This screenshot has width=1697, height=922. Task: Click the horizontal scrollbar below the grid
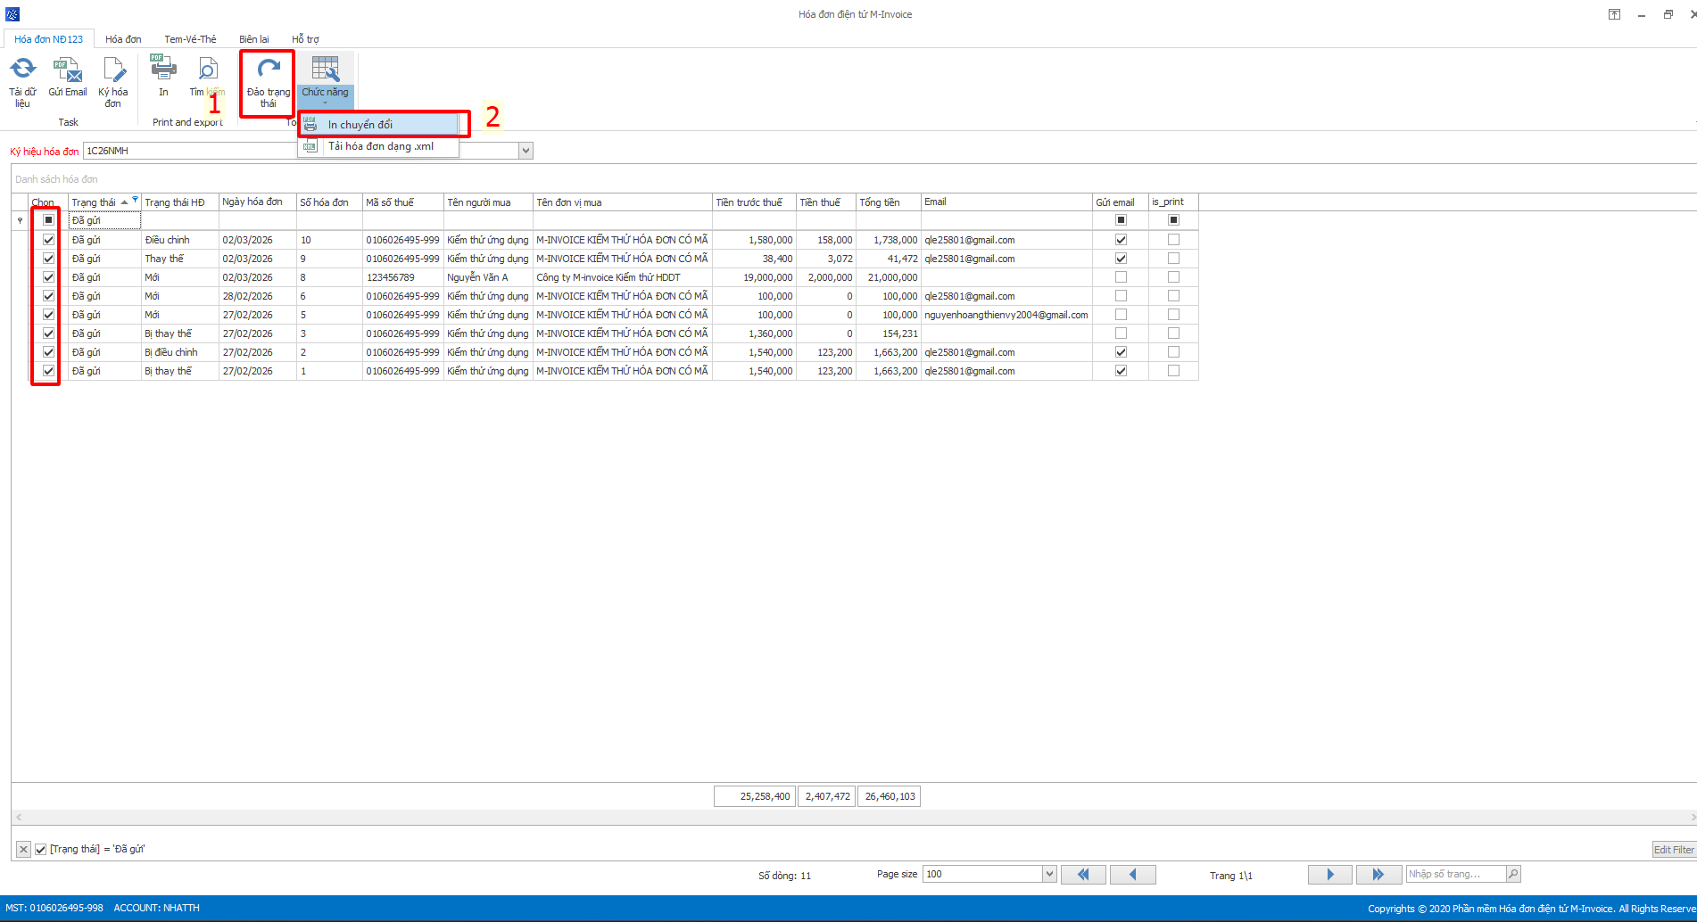click(x=848, y=817)
